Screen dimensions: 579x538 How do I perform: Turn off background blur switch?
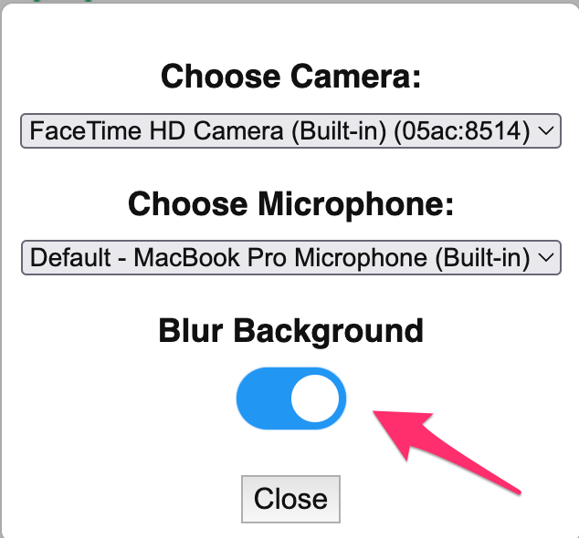[291, 398]
